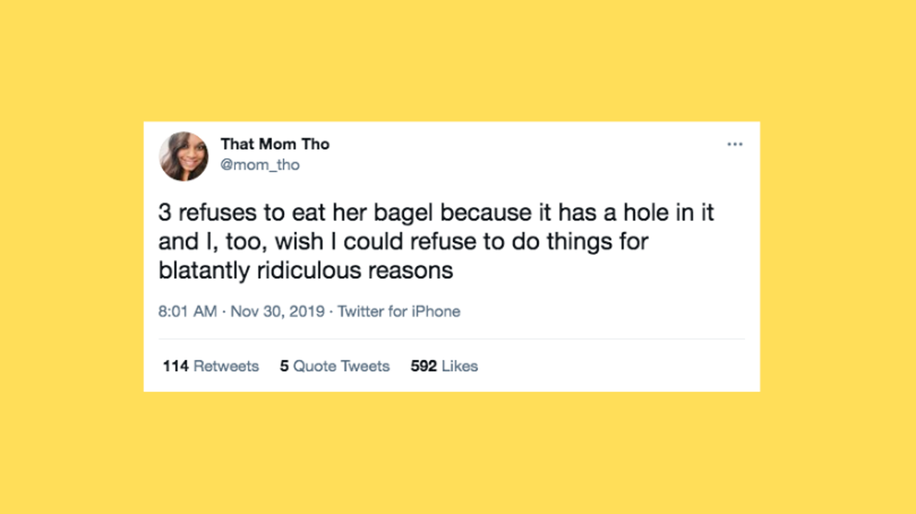This screenshot has height=514, width=916.
Task: Open the "That Mom Tho" display name
Action: tap(275, 144)
